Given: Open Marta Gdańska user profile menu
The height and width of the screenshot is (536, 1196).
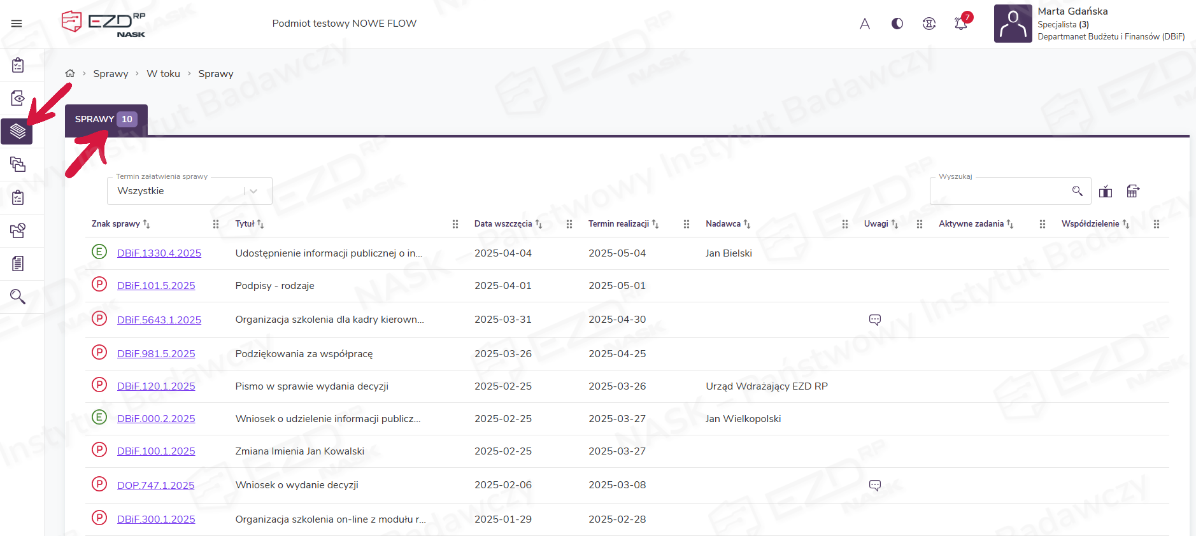Looking at the screenshot, I should (x=1089, y=24).
